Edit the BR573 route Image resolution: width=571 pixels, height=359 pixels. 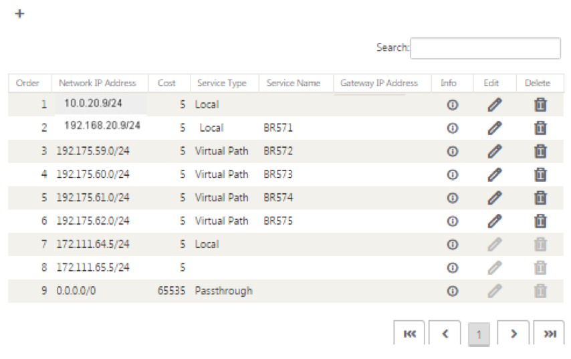(495, 174)
